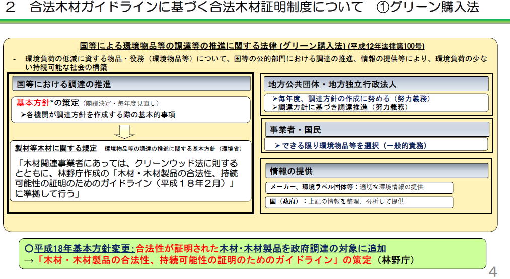Image resolution: width=510 pixels, height=279 pixels.
Task: Select the 情報の提供 header bar
Action: (376, 171)
